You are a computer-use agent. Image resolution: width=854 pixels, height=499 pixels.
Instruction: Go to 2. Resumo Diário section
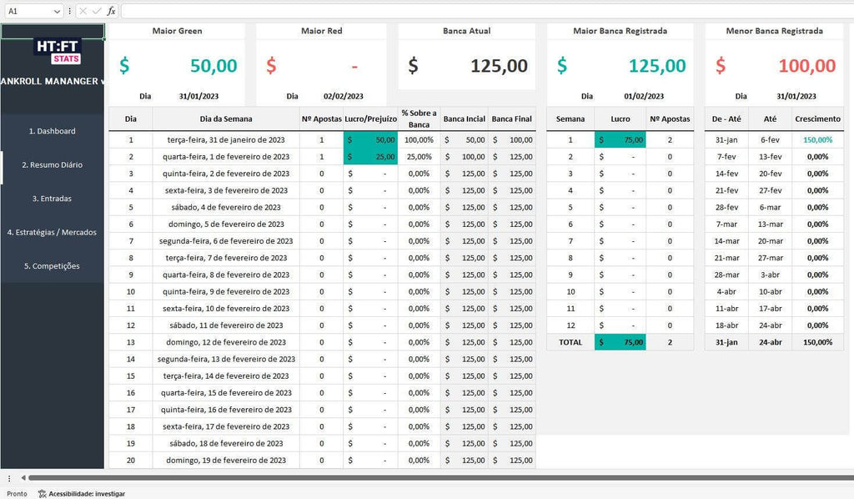[52, 165]
